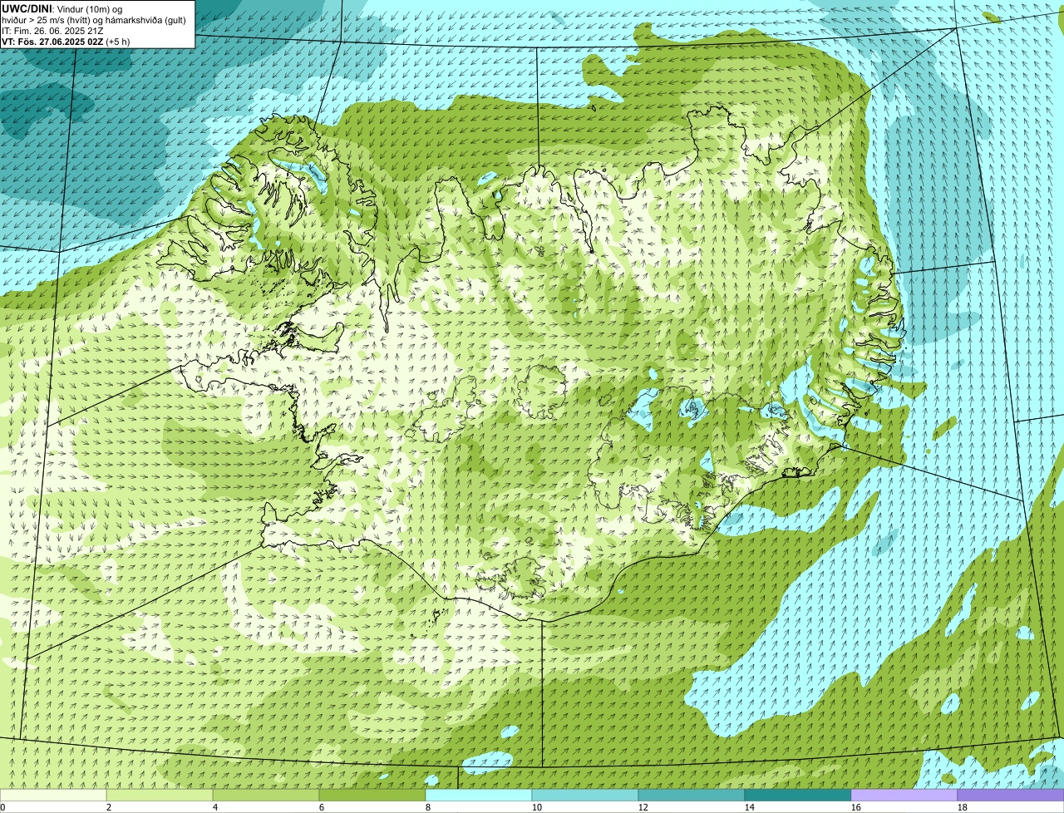Click the teal 12–14 m/s legend swatch

point(692,795)
